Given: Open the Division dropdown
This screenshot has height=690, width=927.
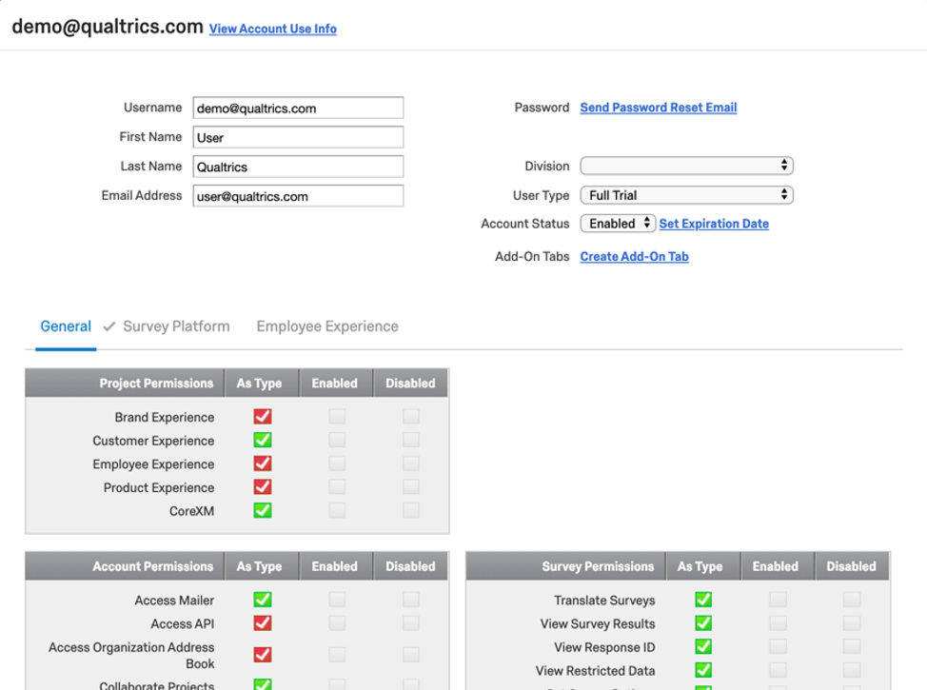Looking at the screenshot, I should [x=686, y=165].
